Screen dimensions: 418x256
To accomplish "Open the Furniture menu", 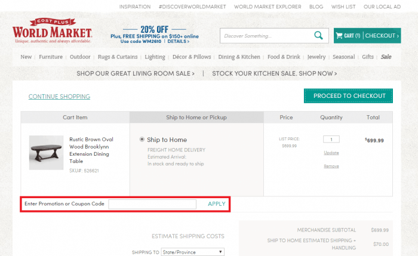I will click(51, 57).
